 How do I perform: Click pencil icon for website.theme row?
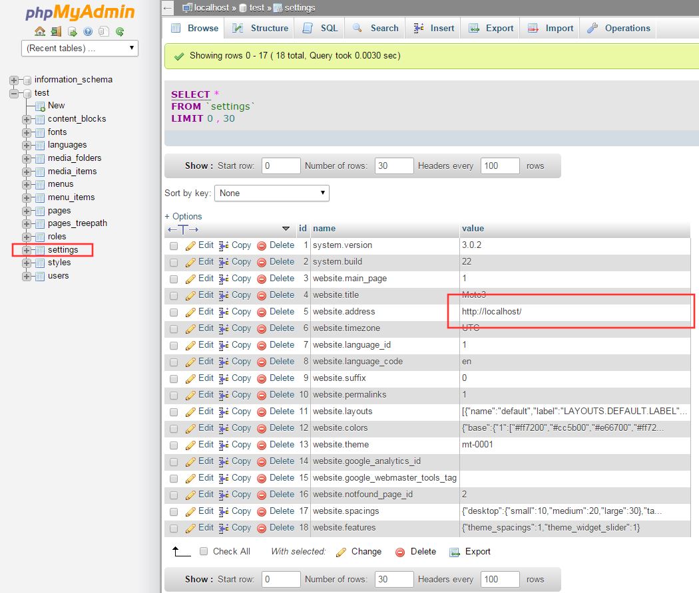190,445
